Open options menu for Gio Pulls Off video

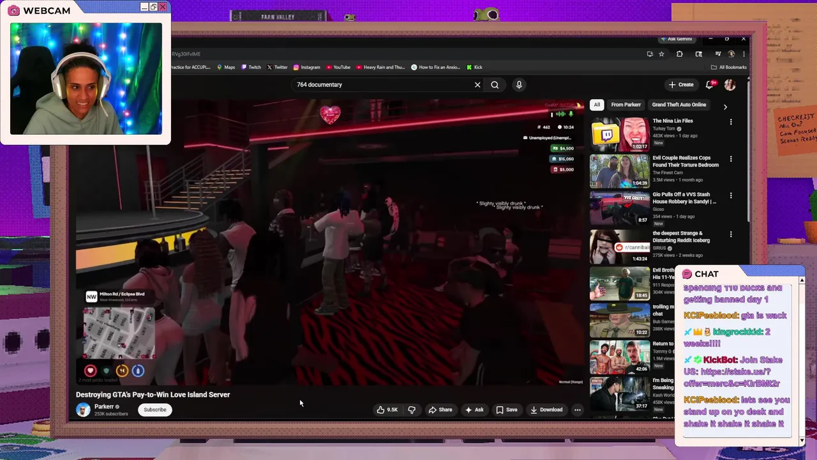coord(731,195)
